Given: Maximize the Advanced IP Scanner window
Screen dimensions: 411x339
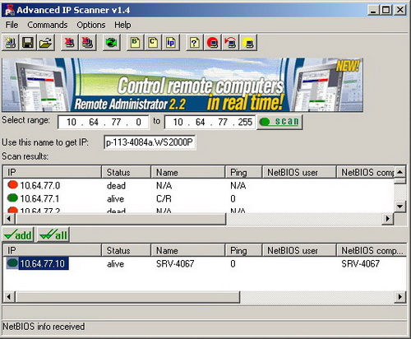Looking at the screenshot, I should (386, 11).
